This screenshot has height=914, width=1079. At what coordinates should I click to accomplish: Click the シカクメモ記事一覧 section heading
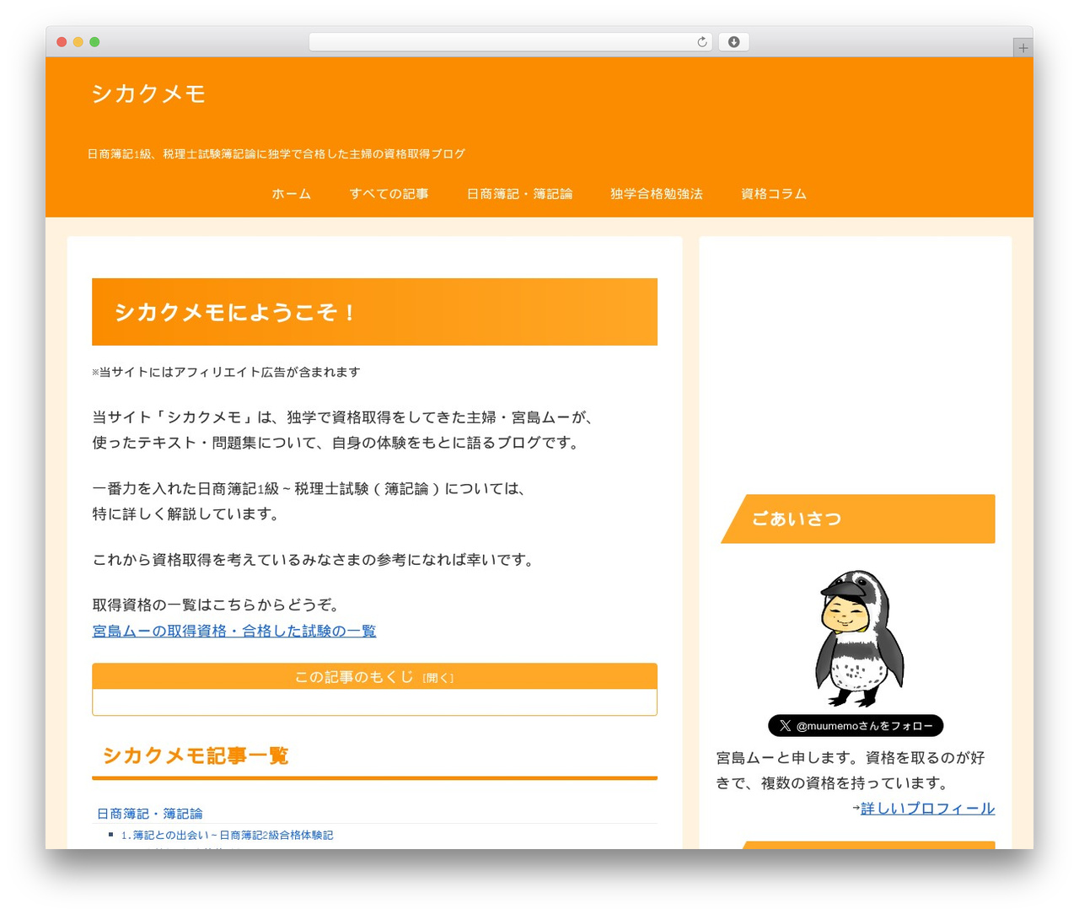click(x=196, y=755)
